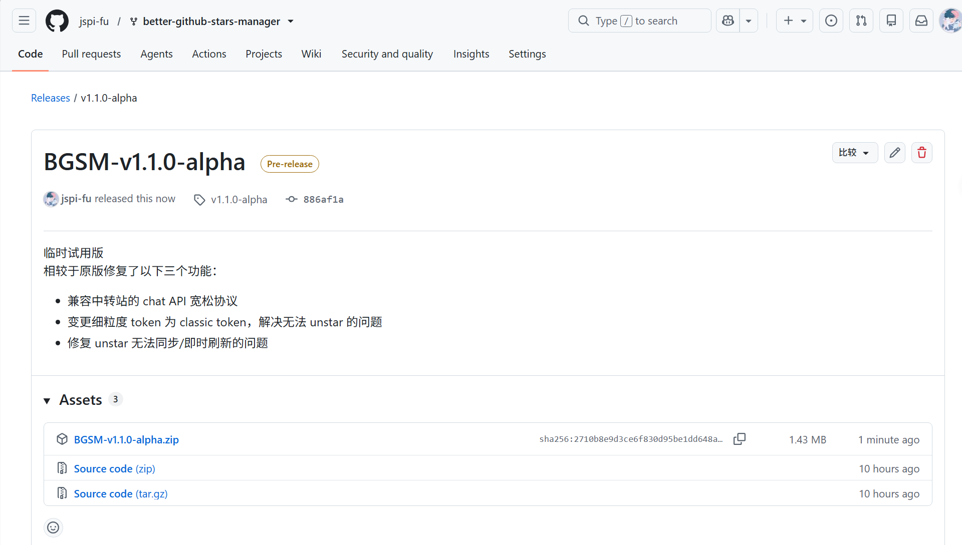Open the create new plus menu

795,21
